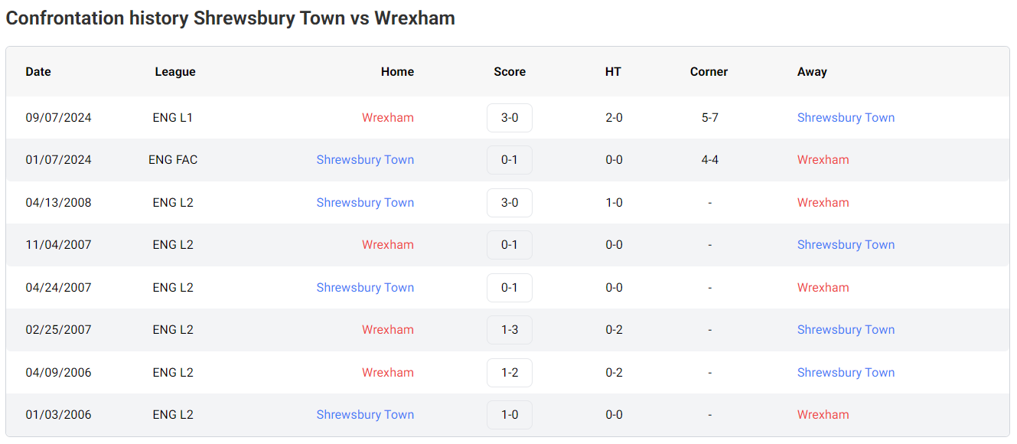Open the 1-2 score button
The width and height of the screenshot is (1017, 444).
coord(509,373)
